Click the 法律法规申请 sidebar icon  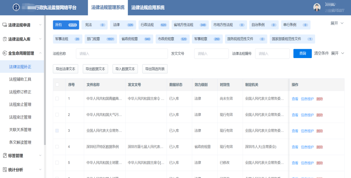coord(5,25)
